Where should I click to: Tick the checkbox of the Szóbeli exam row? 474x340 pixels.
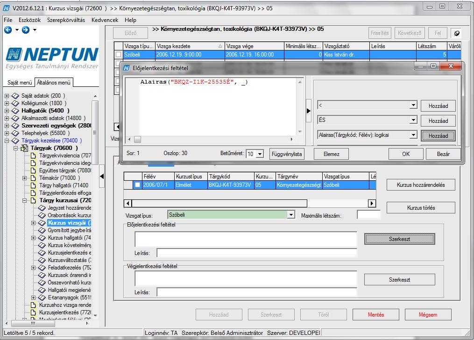[118, 55]
